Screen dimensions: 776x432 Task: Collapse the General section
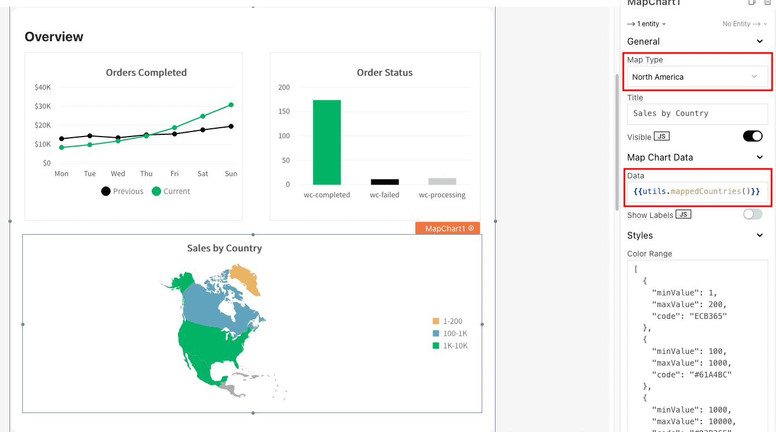tap(759, 41)
